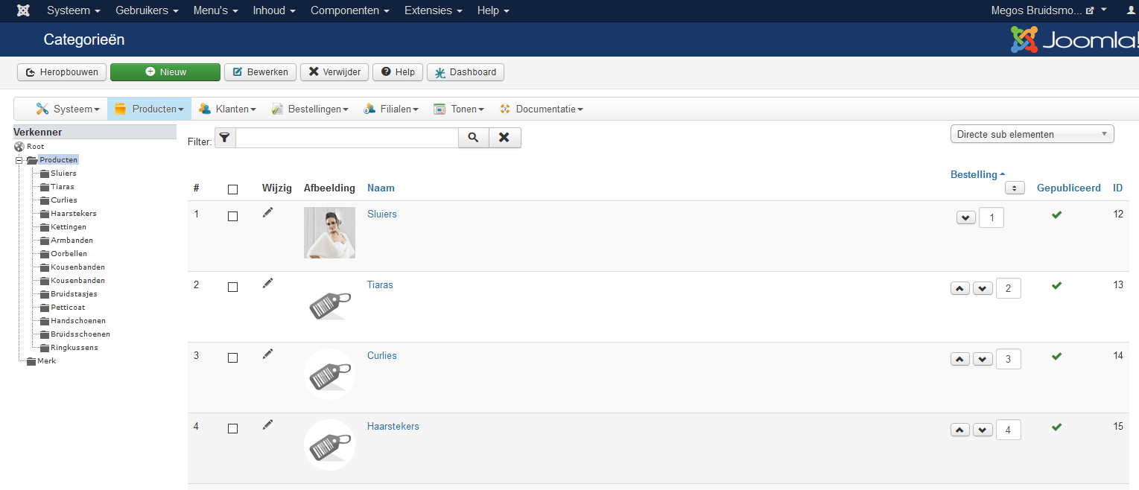
Task: Click the order number field for Sluiers
Action: tap(992, 217)
